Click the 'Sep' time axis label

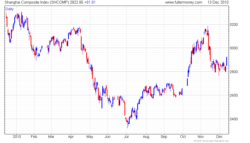click(164, 137)
